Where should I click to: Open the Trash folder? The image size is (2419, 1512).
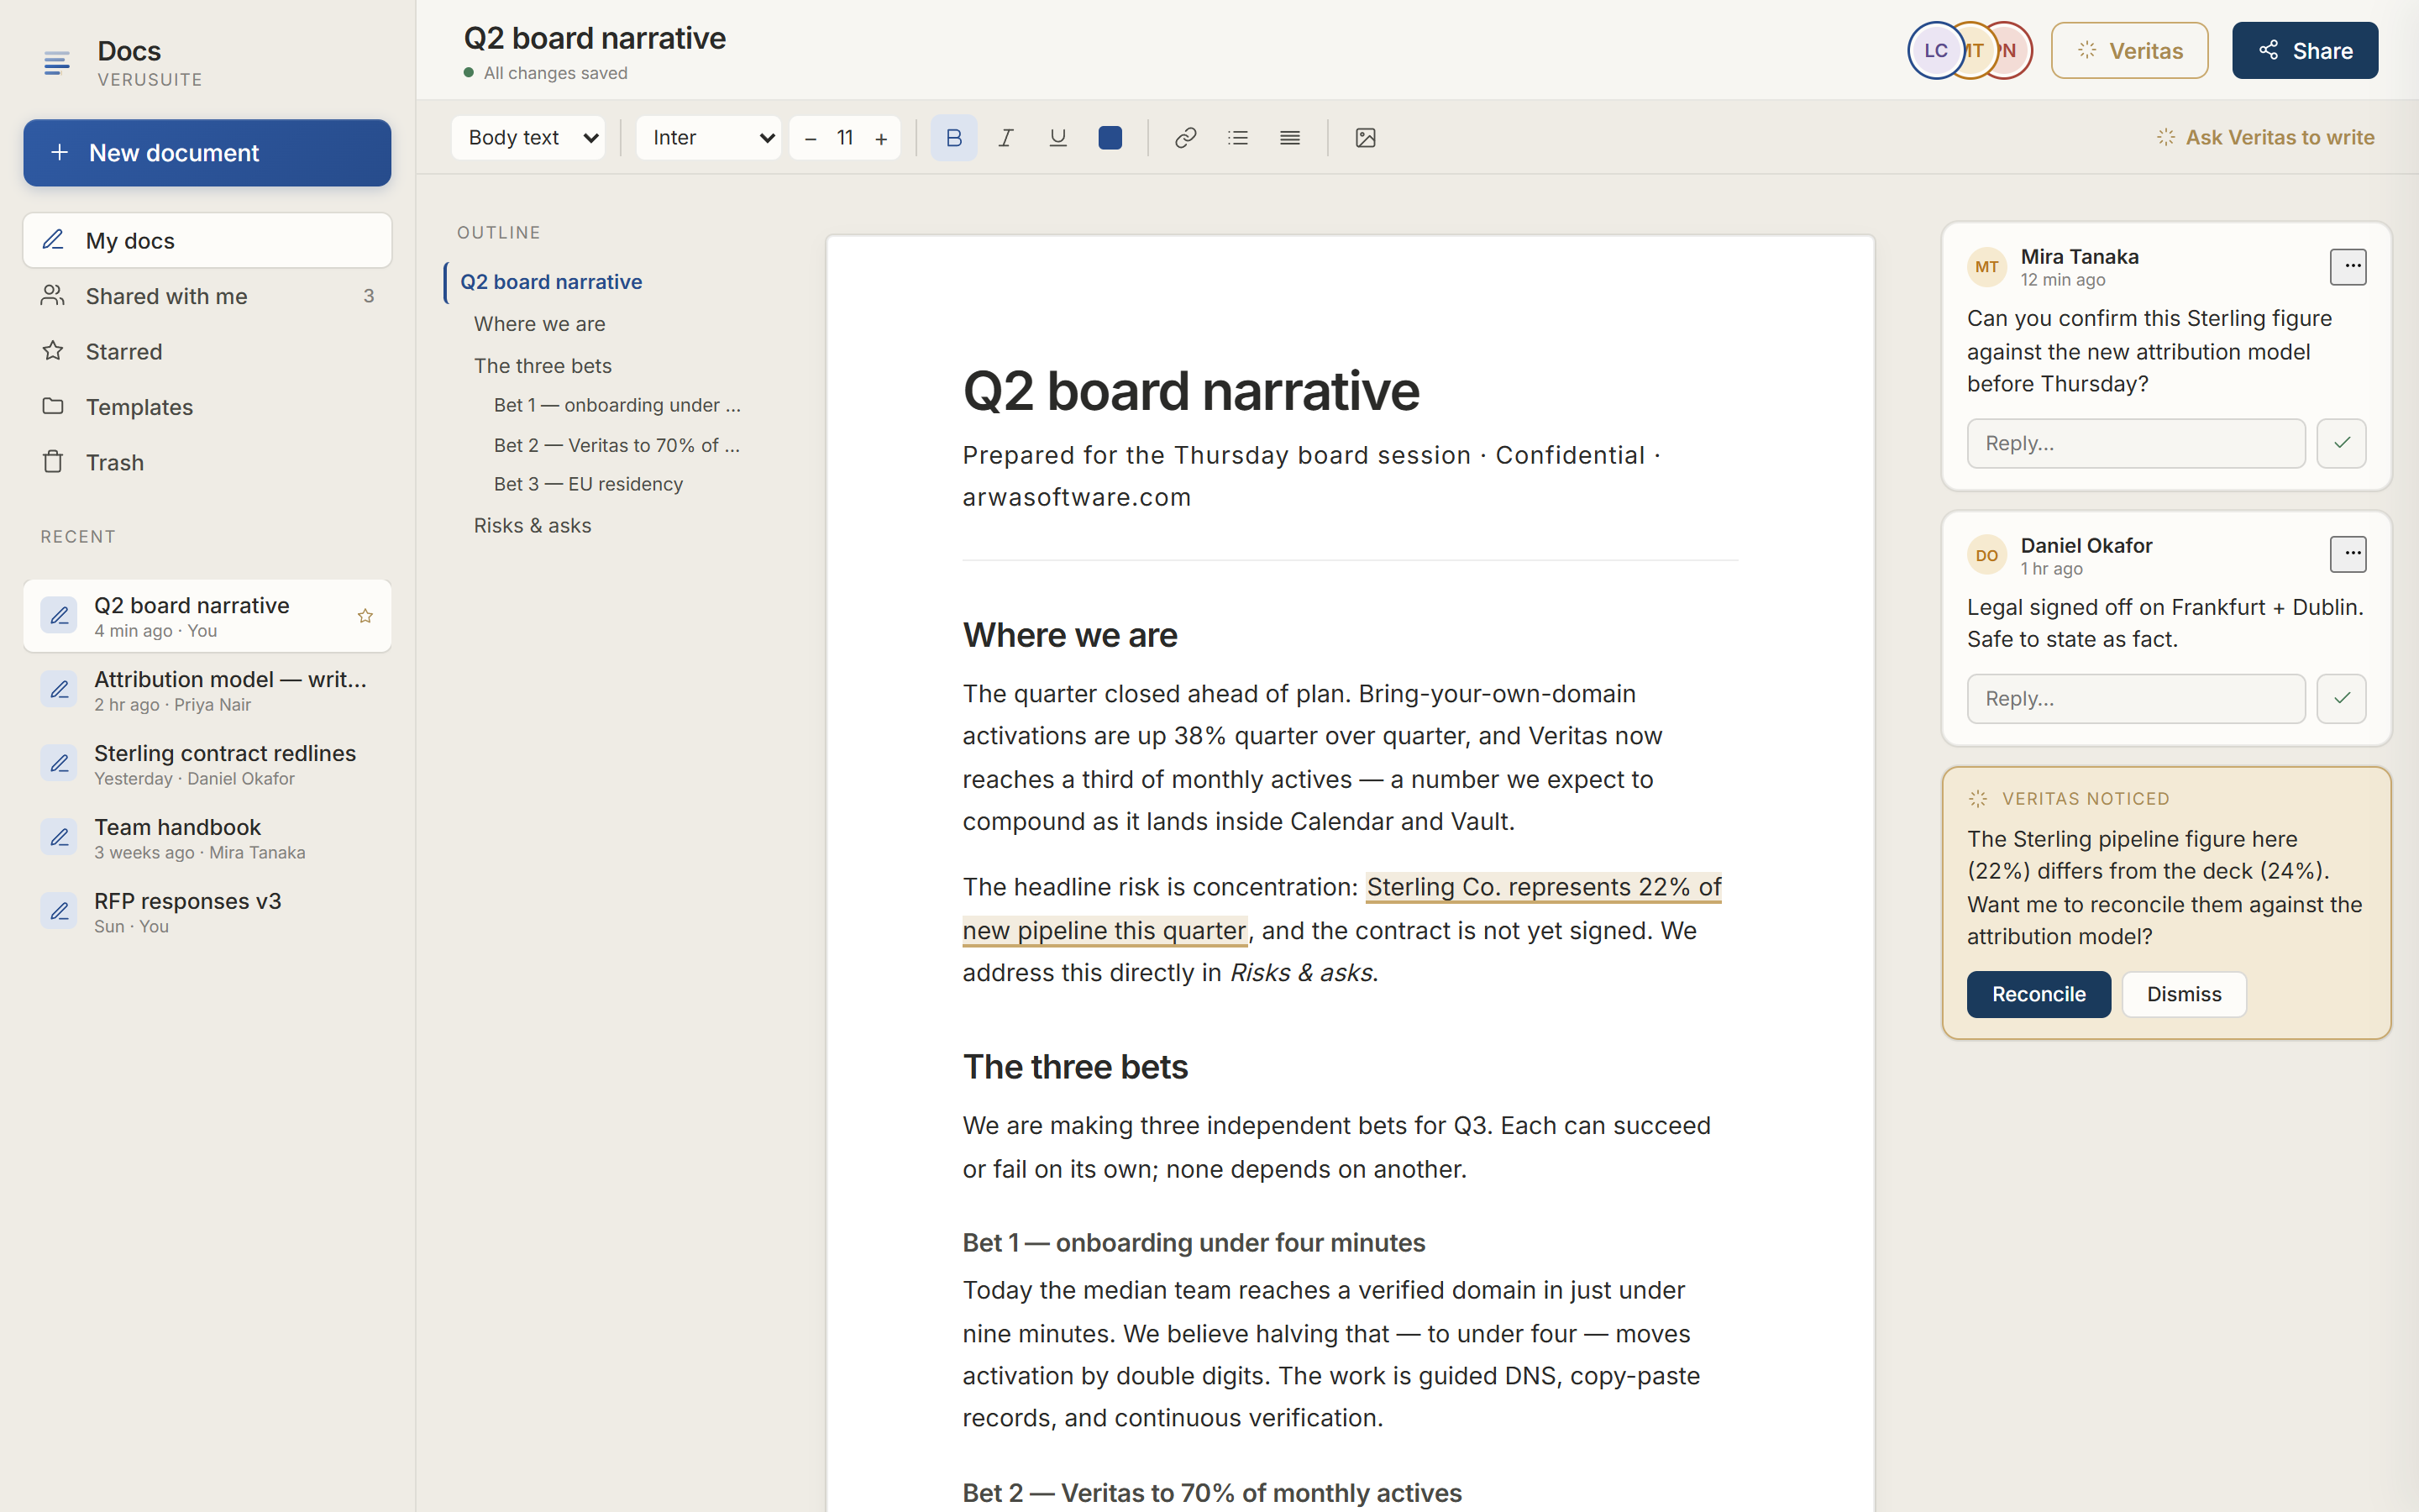click(x=207, y=462)
